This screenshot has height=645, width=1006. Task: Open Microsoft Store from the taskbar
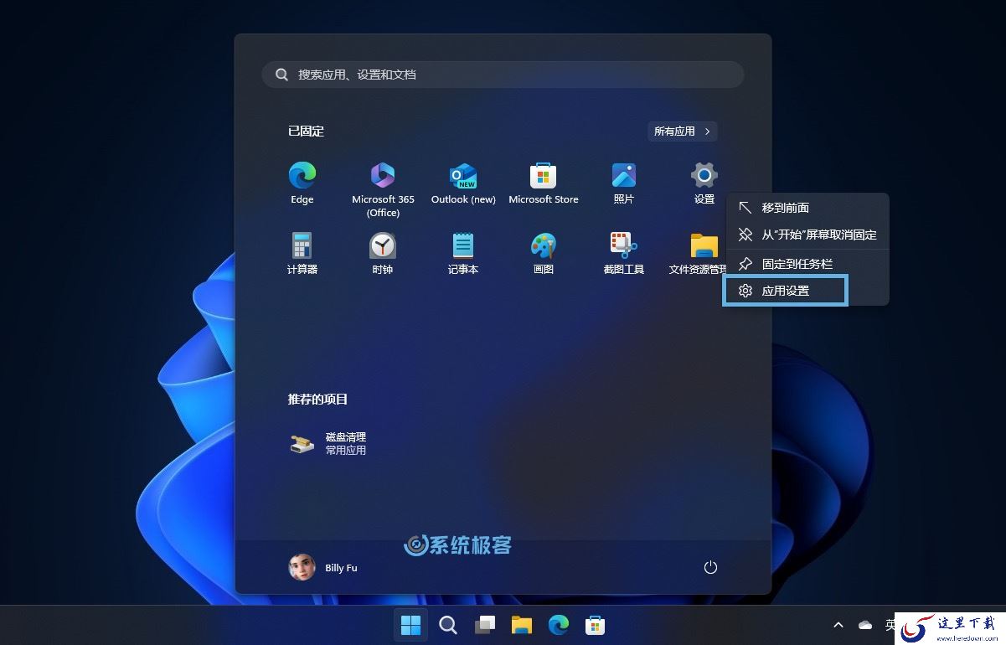click(x=596, y=625)
